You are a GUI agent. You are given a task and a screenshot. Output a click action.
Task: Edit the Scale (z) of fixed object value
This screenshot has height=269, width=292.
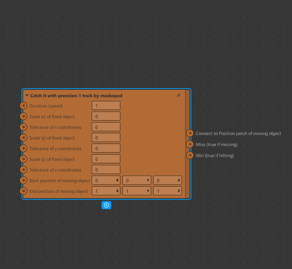click(x=106, y=159)
